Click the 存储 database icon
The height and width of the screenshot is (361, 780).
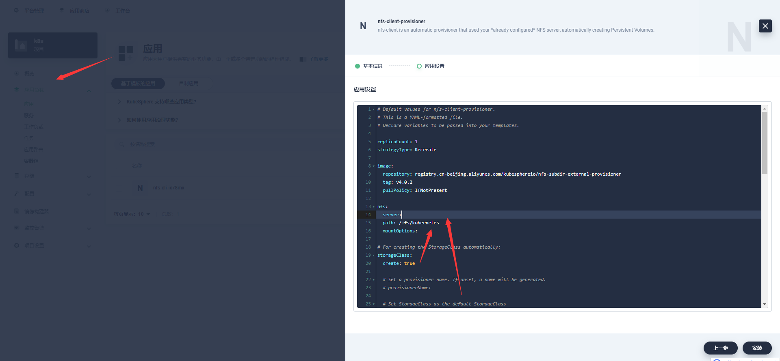tap(17, 176)
